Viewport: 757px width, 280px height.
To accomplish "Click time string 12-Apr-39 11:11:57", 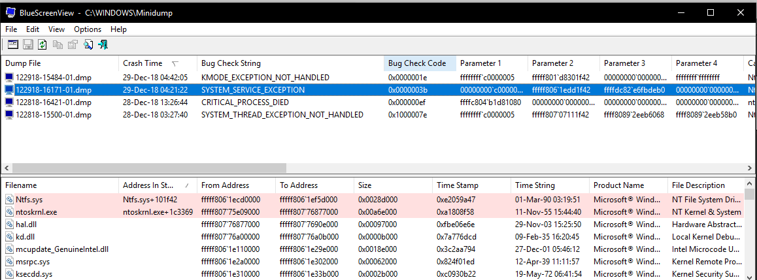I will pyautogui.click(x=546, y=262).
